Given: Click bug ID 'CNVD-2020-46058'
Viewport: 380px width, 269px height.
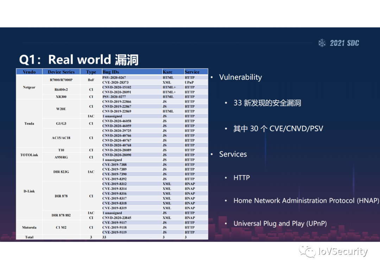Looking at the screenshot, I should pos(117,121).
